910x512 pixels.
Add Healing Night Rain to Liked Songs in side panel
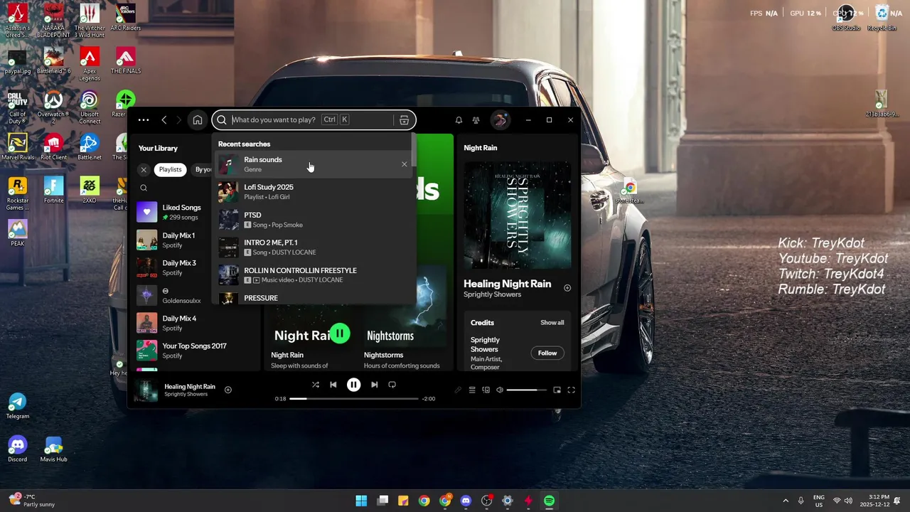click(x=567, y=288)
